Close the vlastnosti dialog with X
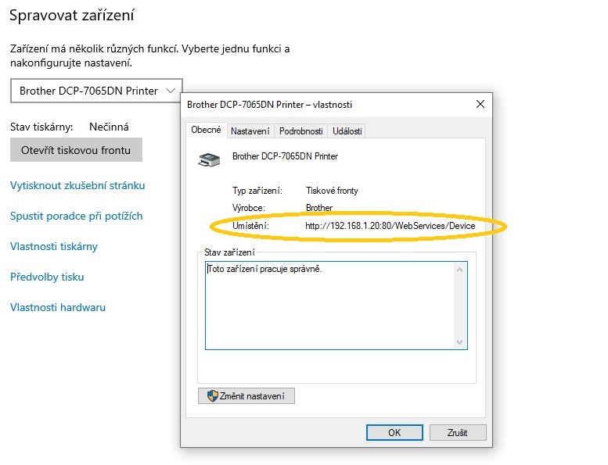 point(480,104)
